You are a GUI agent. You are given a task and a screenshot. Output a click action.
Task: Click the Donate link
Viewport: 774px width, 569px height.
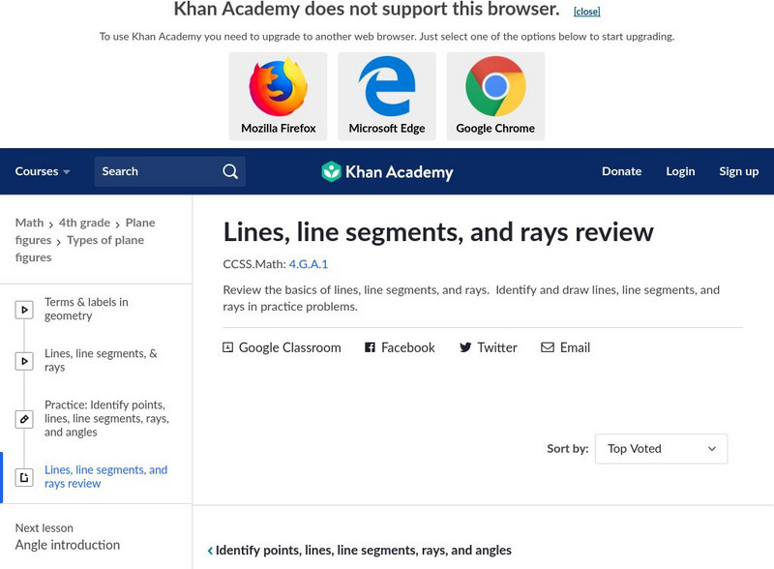point(621,171)
